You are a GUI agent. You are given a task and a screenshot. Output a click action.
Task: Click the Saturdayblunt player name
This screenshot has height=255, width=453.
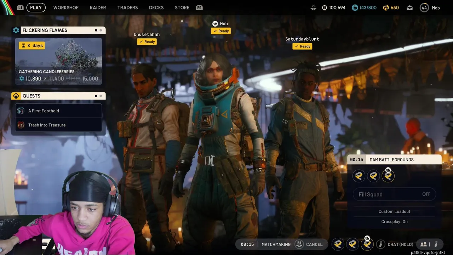tap(302, 39)
